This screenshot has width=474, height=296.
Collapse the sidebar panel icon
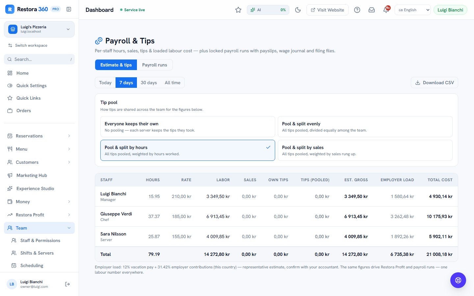(69, 9)
